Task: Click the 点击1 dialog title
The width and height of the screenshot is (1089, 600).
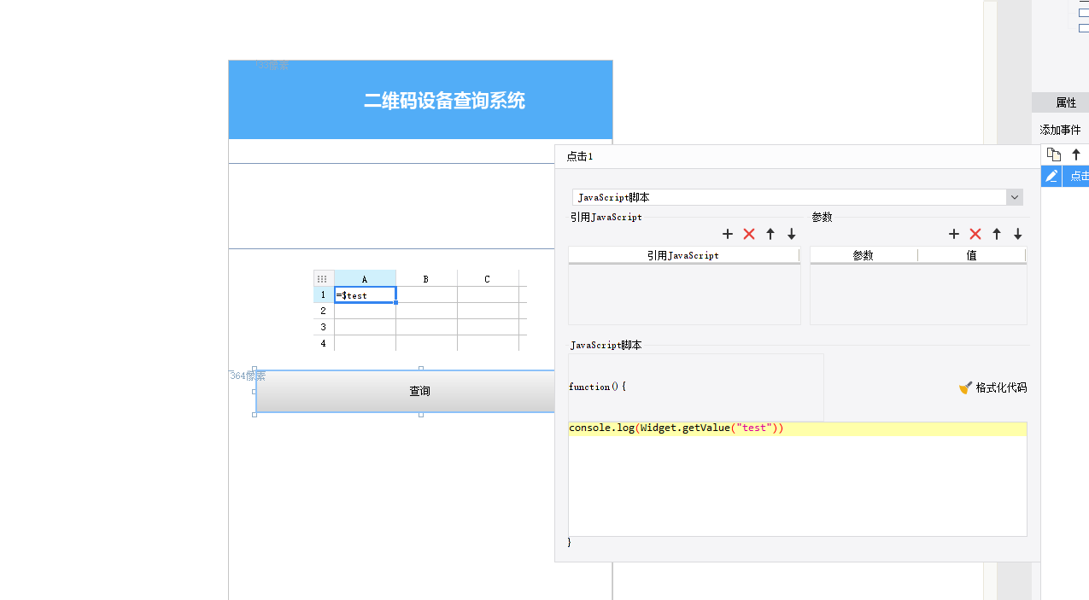Action: point(580,157)
